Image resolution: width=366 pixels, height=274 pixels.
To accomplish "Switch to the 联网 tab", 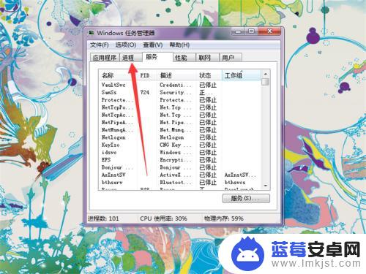I will 207,58.
